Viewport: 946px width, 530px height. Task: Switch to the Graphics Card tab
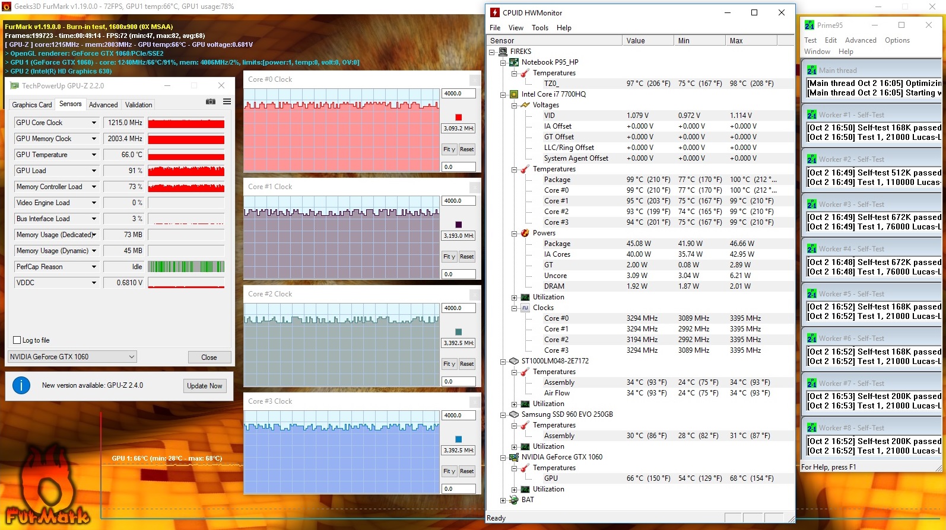(x=32, y=105)
